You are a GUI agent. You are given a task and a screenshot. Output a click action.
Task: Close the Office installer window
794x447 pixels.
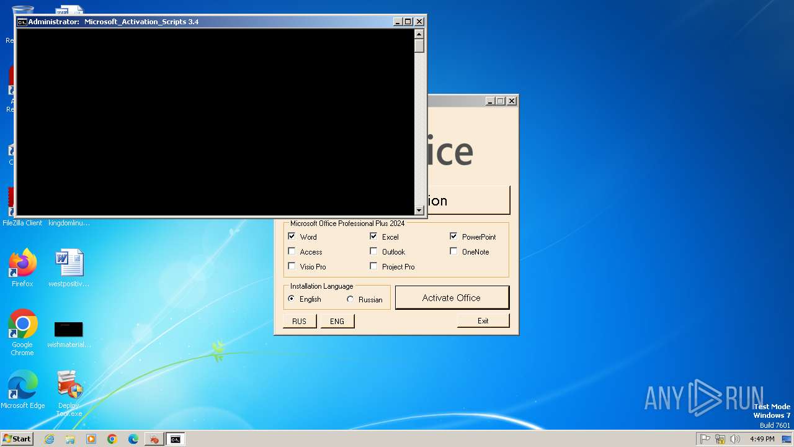[512, 101]
